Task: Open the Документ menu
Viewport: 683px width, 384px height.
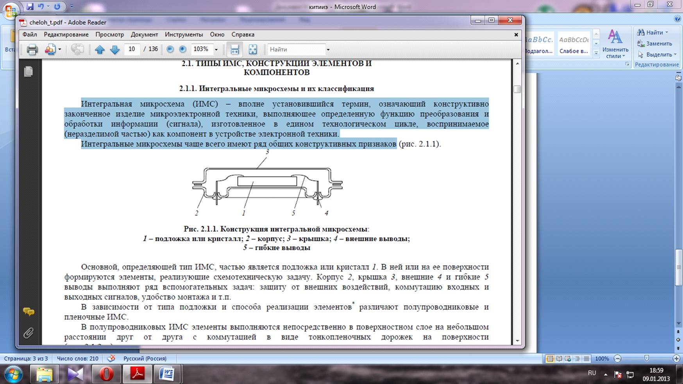Action: (144, 34)
